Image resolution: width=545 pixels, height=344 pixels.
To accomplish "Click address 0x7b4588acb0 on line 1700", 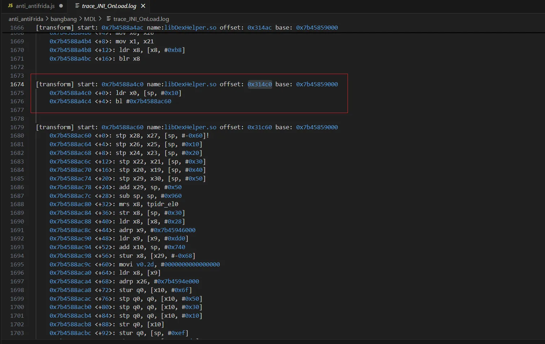I will tap(70, 307).
